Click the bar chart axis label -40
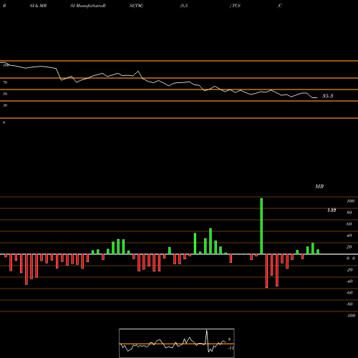 pos(349,281)
